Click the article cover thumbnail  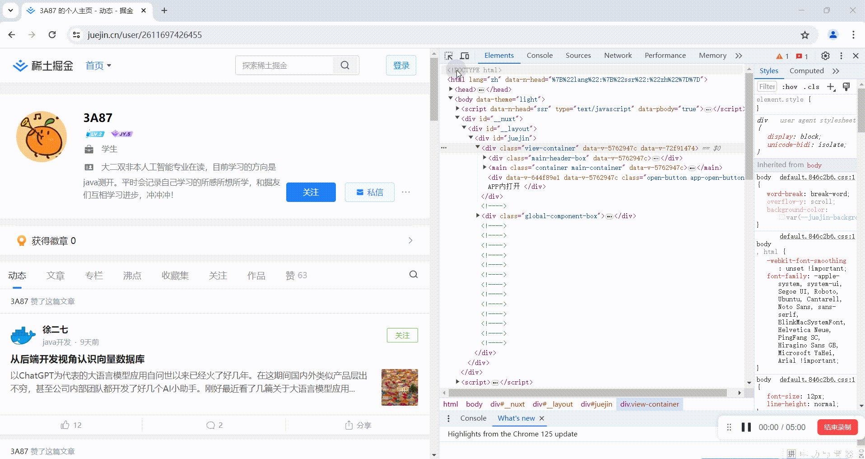[400, 387]
